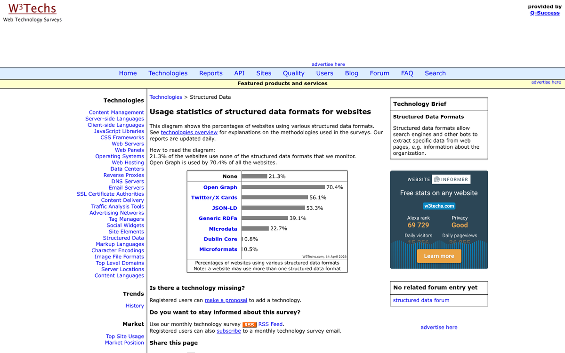Open the subscribe link
This screenshot has height=353, width=565.
point(229,331)
